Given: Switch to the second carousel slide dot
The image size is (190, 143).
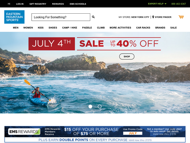Looking at the screenshot, I should click(100, 106).
